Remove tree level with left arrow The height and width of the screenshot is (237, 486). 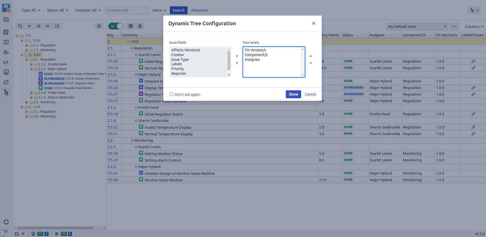pyautogui.click(x=237, y=63)
